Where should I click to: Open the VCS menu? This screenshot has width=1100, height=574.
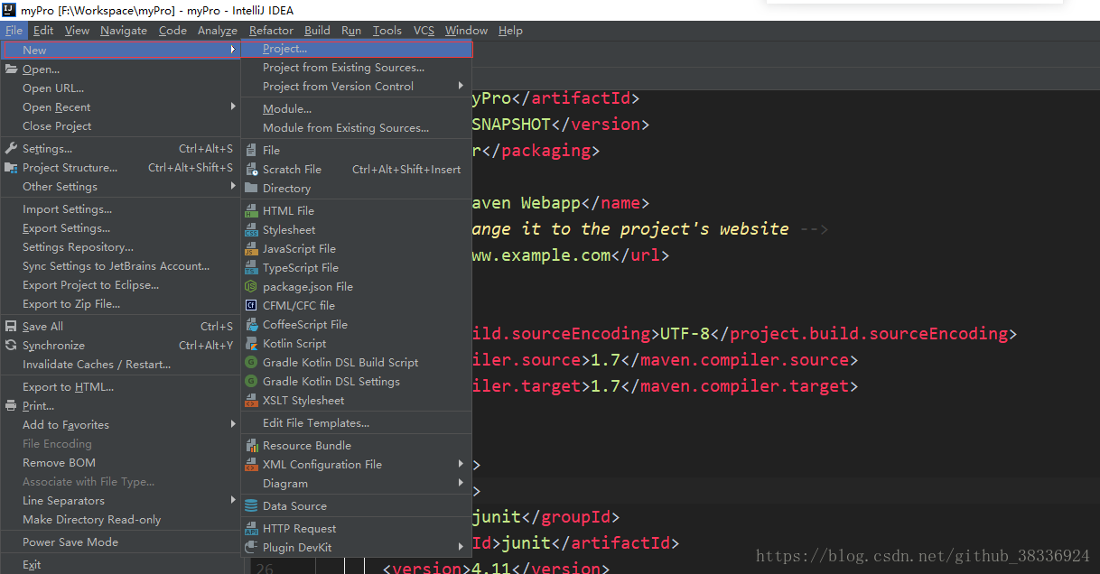tap(424, 30)
